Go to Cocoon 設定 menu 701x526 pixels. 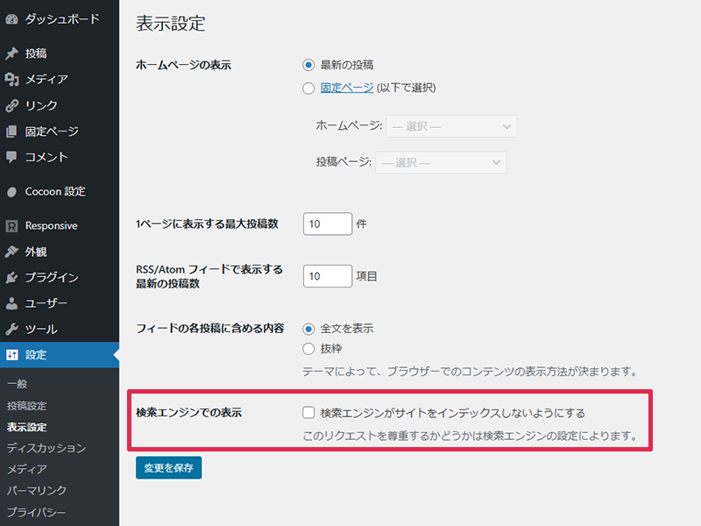tap(60, 191)
